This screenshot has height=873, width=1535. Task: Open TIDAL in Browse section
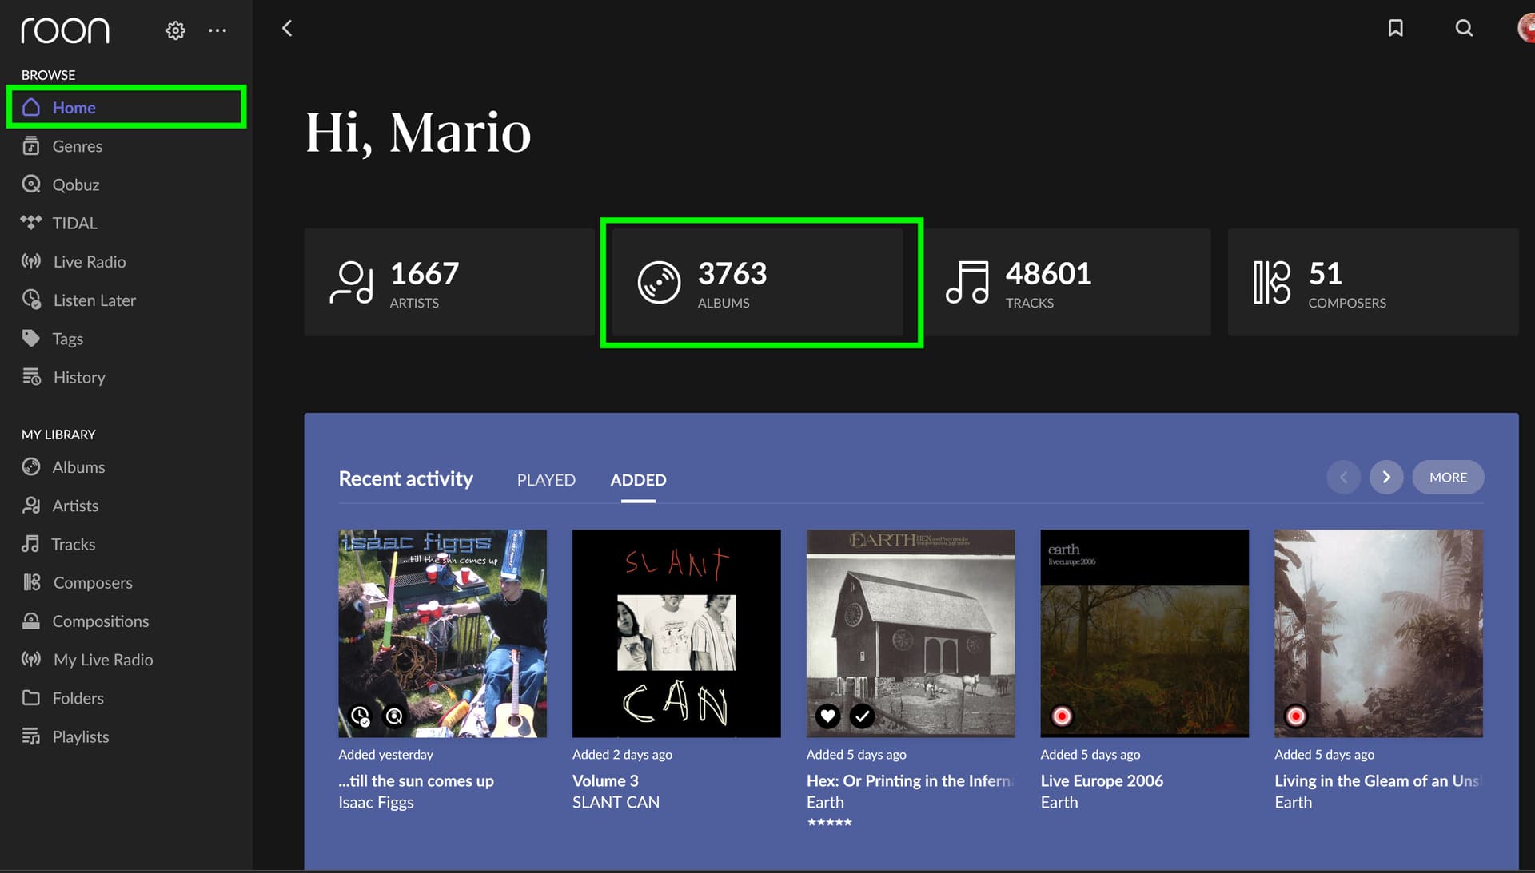[74, 223]
